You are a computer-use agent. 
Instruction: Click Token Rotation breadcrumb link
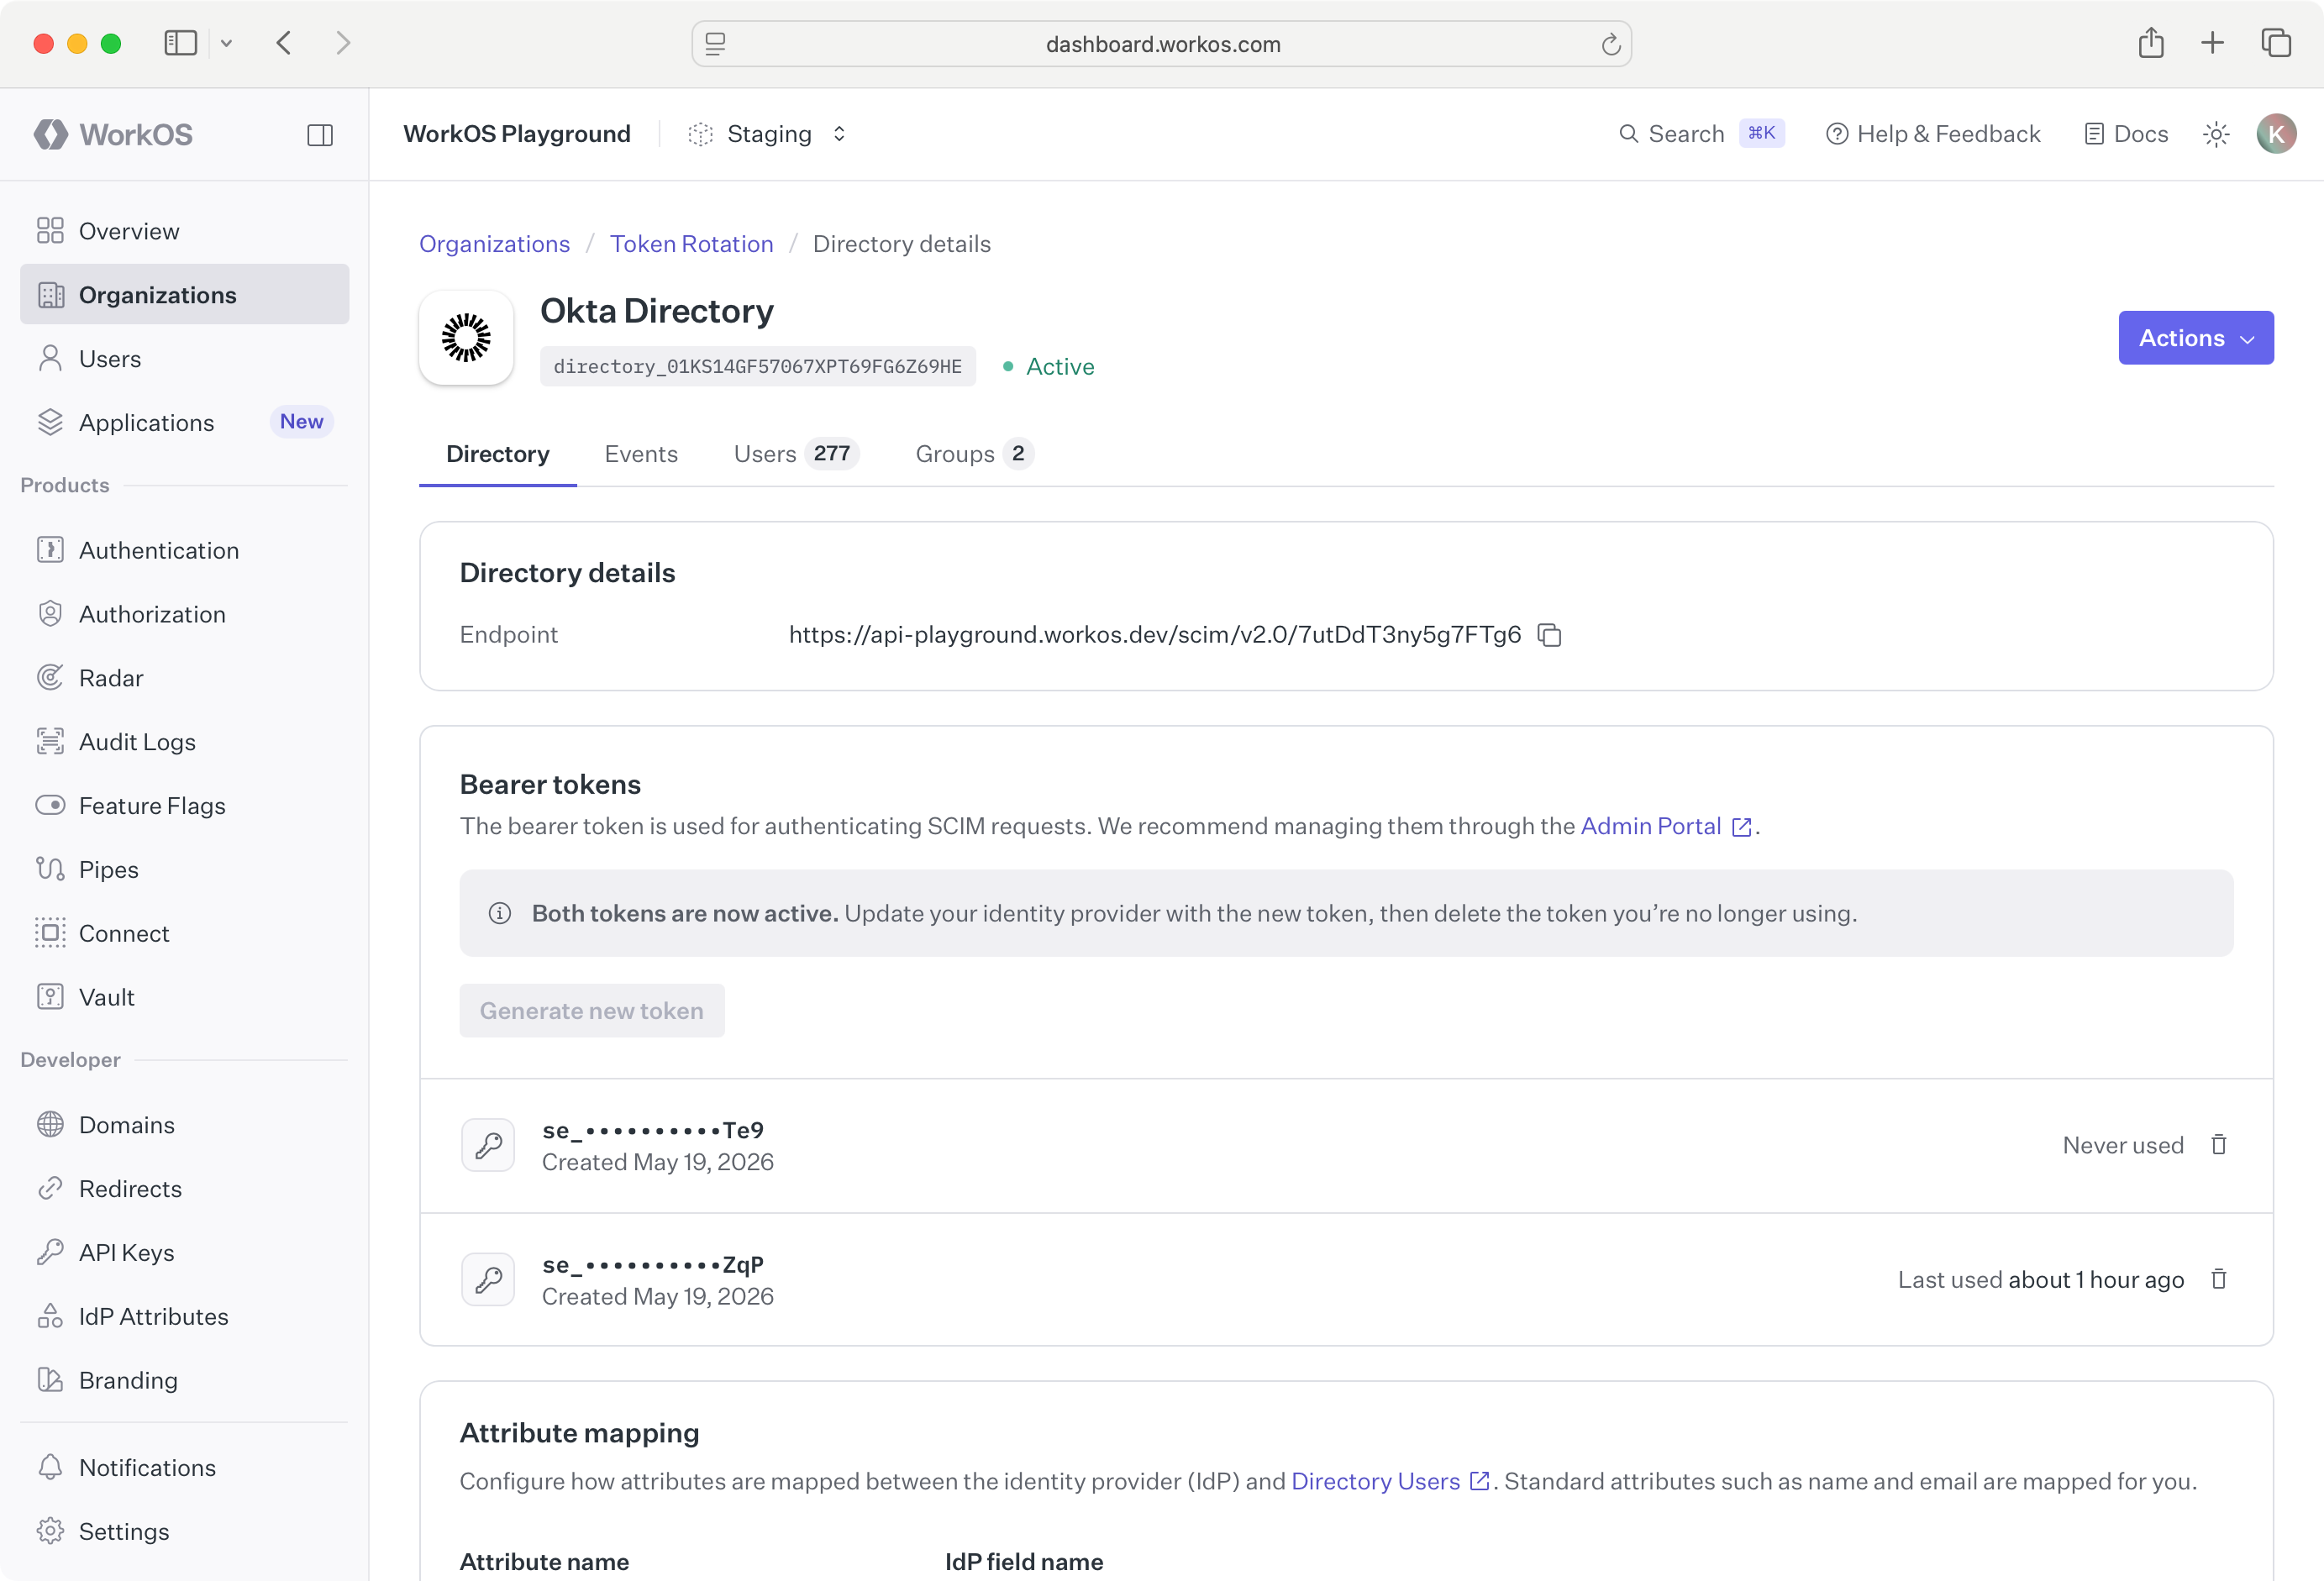[692, 244]
